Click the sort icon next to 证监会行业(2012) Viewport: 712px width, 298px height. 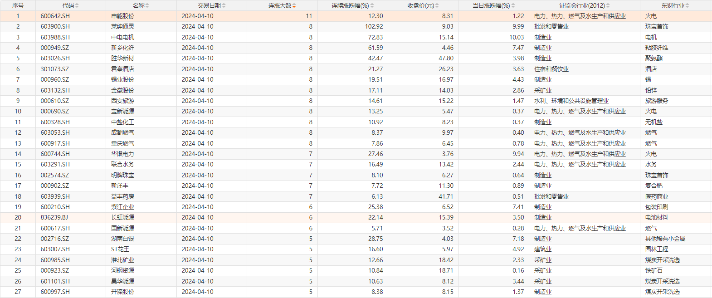[x=608, y=5]
